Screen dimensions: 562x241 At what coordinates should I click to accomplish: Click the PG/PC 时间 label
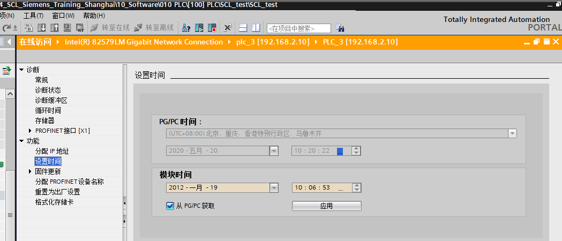coord(181,122)
